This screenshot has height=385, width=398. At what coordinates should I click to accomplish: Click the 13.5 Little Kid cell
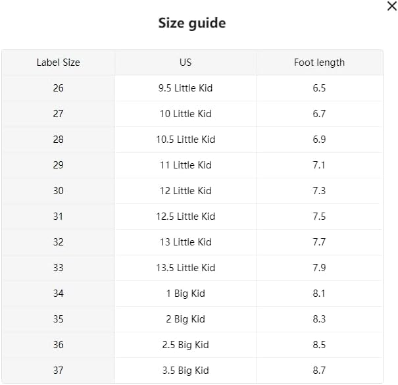coord(186,268)
